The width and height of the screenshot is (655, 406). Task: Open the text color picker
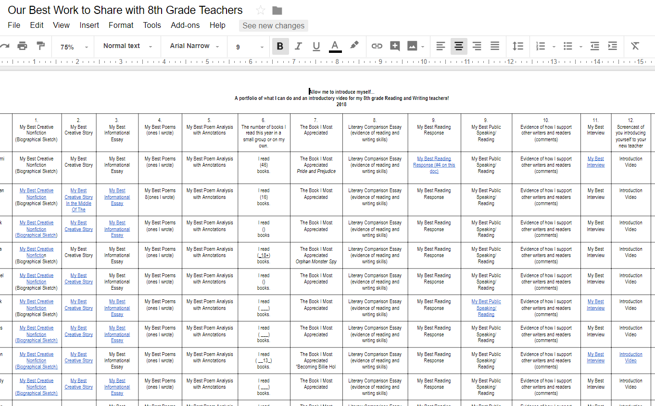(335, 46)
